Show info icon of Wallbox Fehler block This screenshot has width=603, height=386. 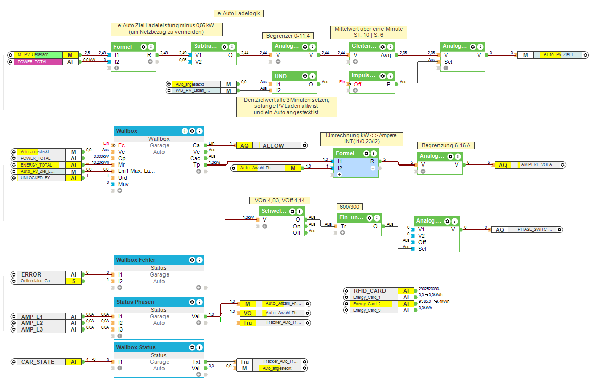[x=199, y=260]
